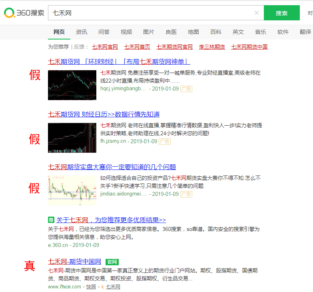
Task: Open result 七禾网期货实盘大赛你一定要知道
Action: point(112,167)
